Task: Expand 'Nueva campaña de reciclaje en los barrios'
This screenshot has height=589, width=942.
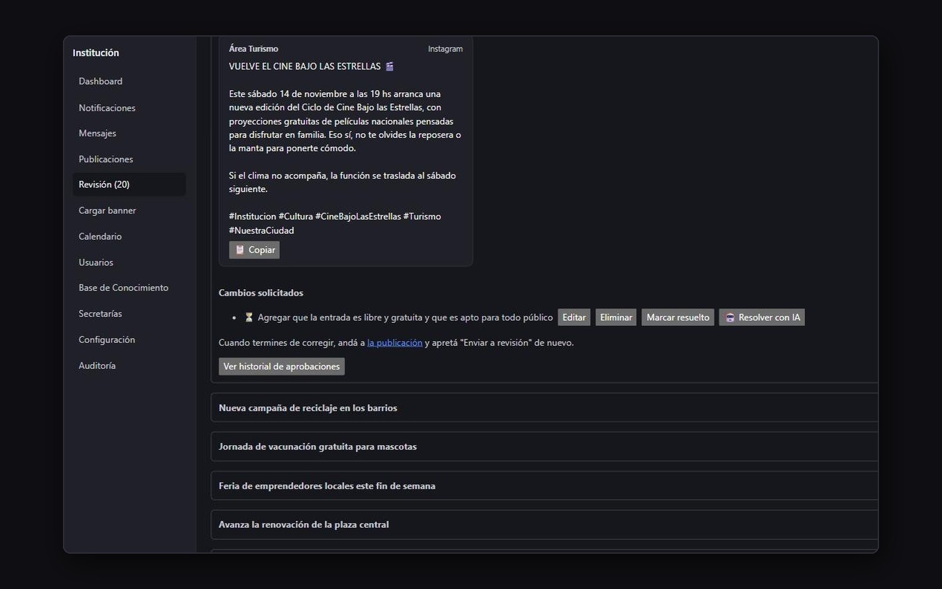Action: pyautogui.click(x=544, y=408)
